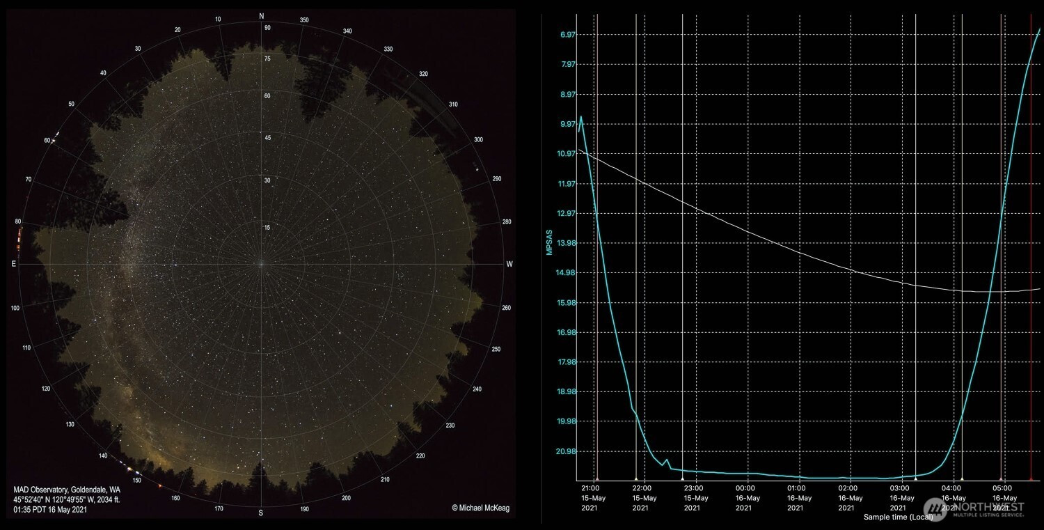Click the N compass label at top
This screenshot has height=530, width=1044.
point(262,15)
